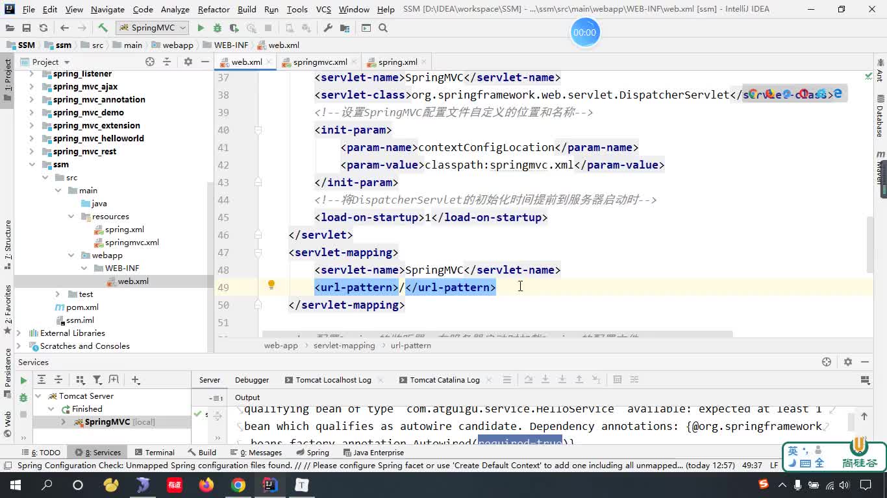Open Project panel gear settings

click(x=188, y=62)
